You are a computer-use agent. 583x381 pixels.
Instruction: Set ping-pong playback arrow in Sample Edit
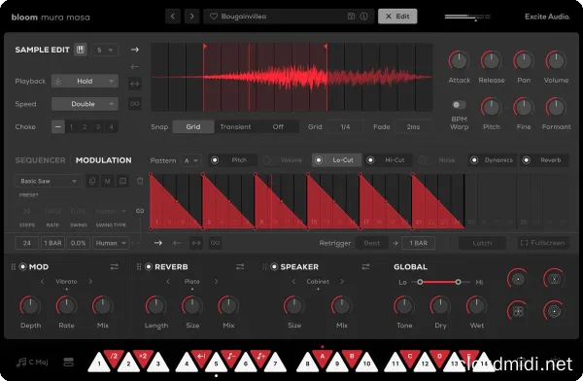135,84
